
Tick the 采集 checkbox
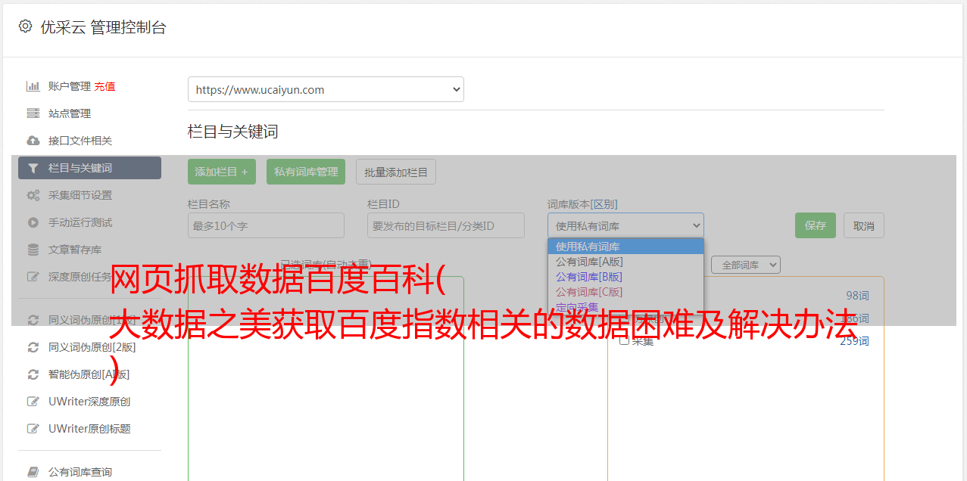point(625,340)
